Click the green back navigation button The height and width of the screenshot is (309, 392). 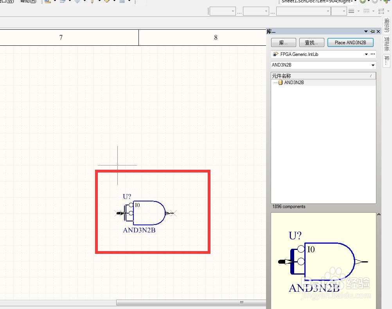click(362, 1)
